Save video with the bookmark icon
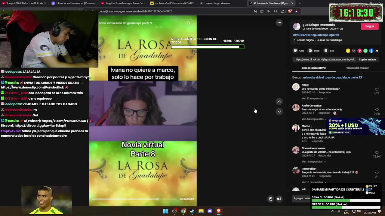 326,51
